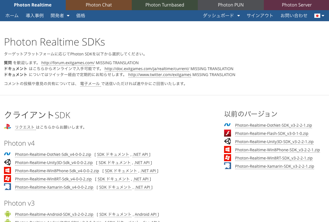Open .NET API link for the Unity3D v4 SDK
This screenshot has height=222, width=329.
142,163
